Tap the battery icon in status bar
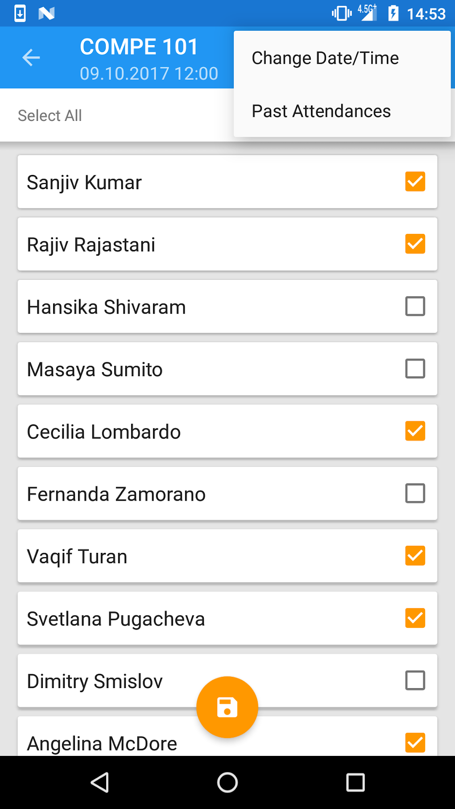 click(x=393, y=13)
